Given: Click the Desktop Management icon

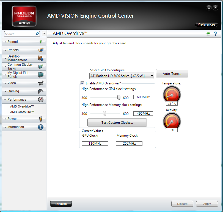Looking at the screenshot, I should click(x=41, y=58).
